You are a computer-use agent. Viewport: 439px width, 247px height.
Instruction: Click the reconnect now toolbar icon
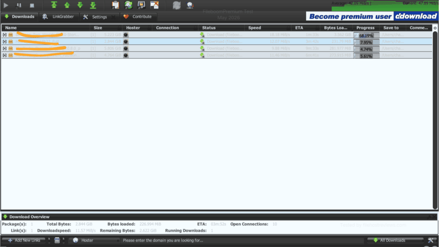[177, 5]
